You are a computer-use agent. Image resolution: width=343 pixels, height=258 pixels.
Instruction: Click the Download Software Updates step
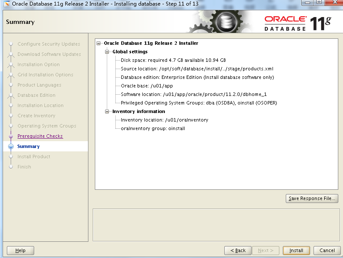pyautogui.click(x=49, y=54)
